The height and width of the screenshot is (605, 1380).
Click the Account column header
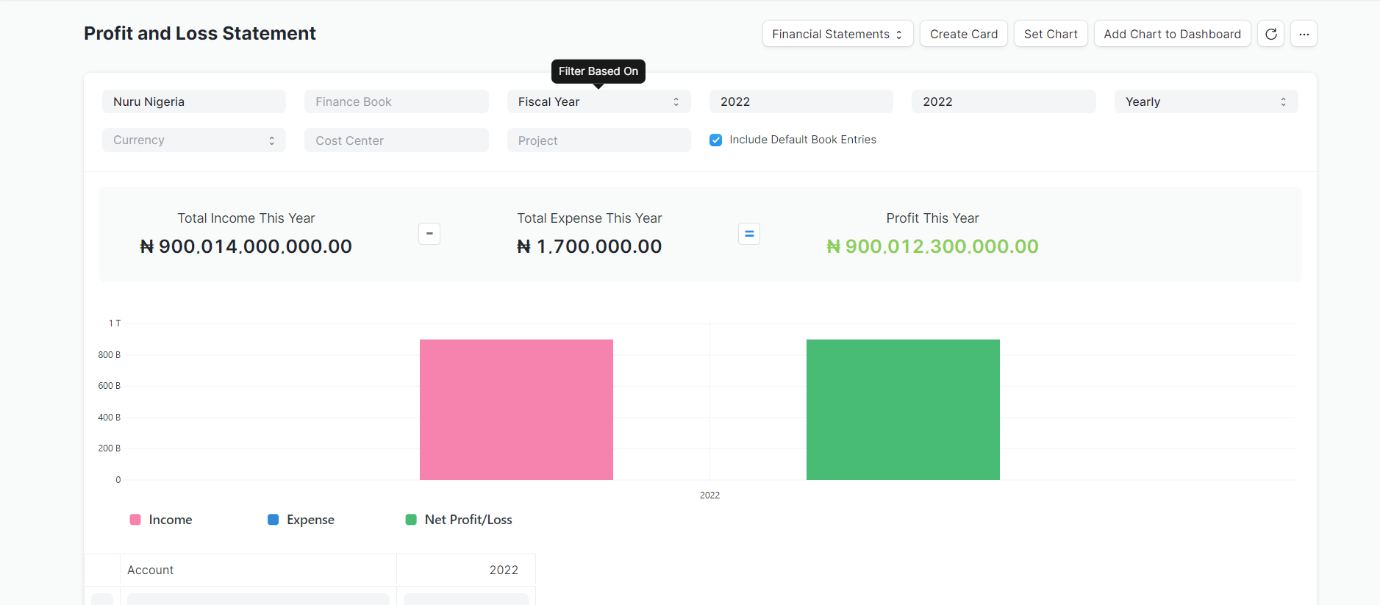[x=258, y=570]
